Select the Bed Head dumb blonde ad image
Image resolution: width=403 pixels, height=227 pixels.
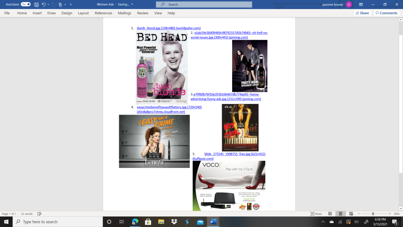162,67
